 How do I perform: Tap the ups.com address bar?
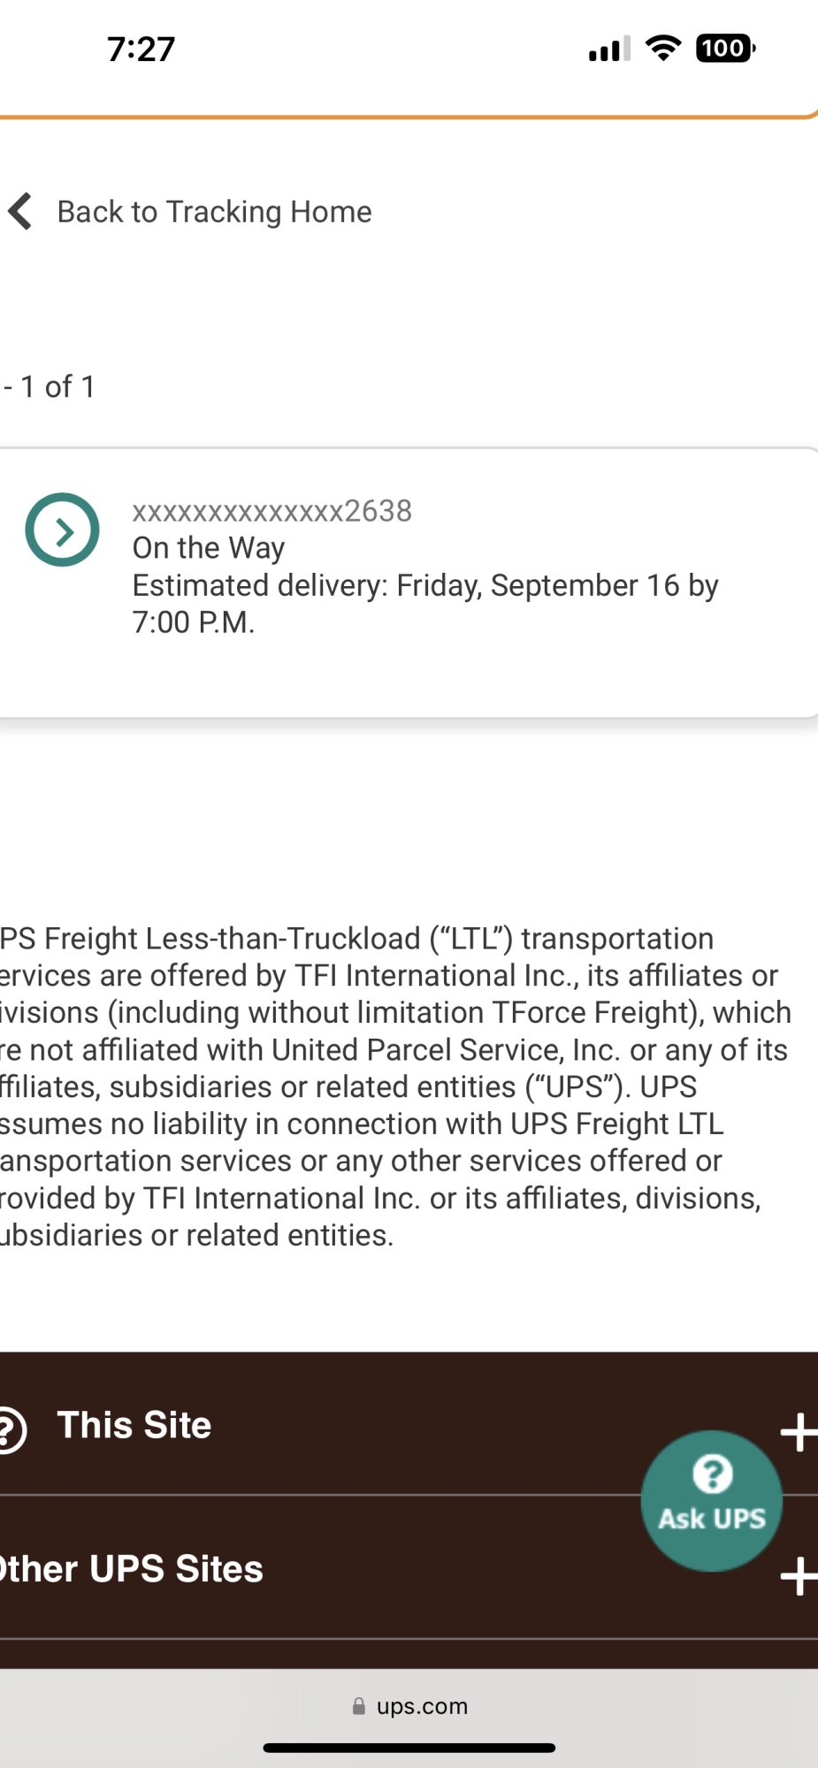point(422,1706)
